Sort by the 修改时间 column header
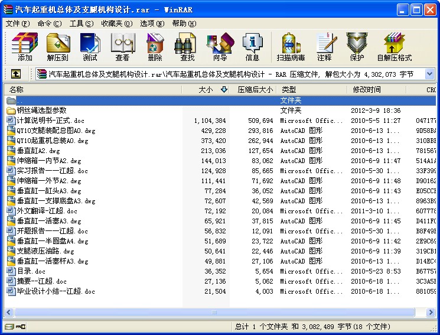The width and height of the screenshot is (440, 335). (x=377, y=90)
